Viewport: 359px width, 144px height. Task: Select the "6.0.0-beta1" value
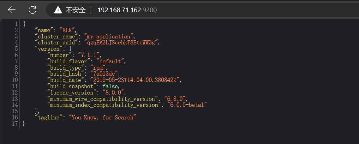pyautogui.click(x=188, y=105)
